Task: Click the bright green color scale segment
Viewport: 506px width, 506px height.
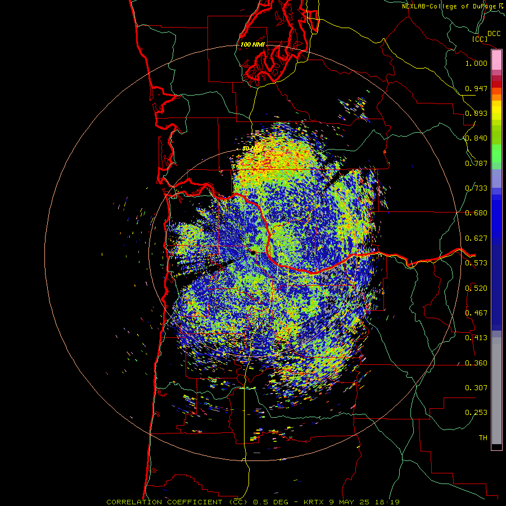Action: [x=496, y=153]
